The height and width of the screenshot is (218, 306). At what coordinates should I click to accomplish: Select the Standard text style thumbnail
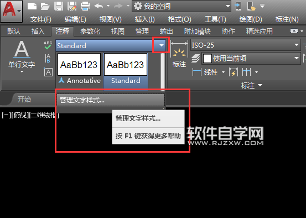point(126,71)
